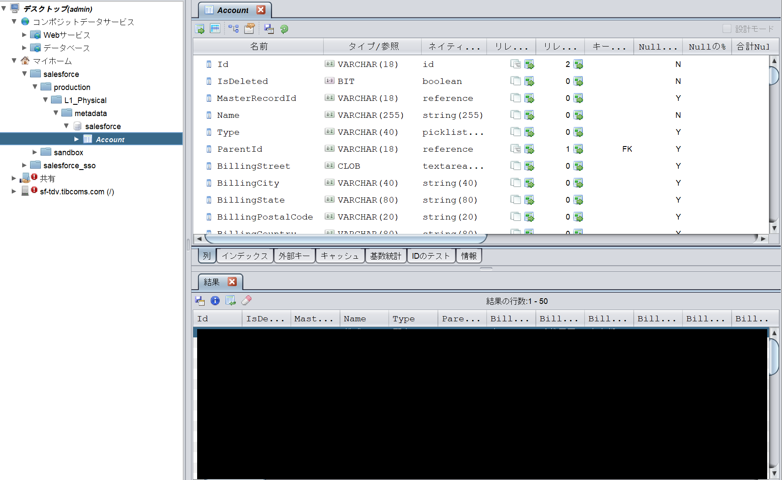The height and width of the screenshot is (480, 782).
Task: Collapse the コンポジットデータサービス node
Action: point(14,21)
